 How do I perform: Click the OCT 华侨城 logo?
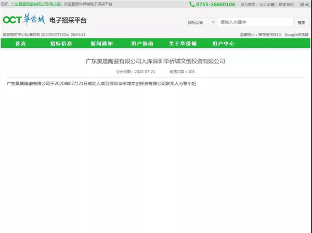(x=24, y=20)
